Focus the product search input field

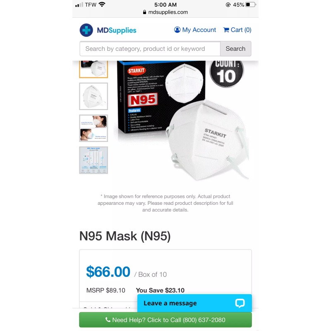[150, 49]
